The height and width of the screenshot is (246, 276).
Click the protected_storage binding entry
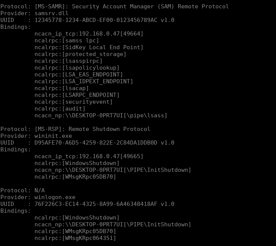click(x=80, y=54)
